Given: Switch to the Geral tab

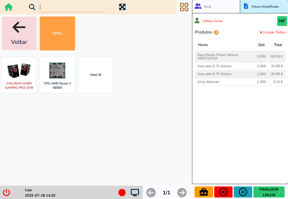Looking at the screenshot, I should coord(216,7).
